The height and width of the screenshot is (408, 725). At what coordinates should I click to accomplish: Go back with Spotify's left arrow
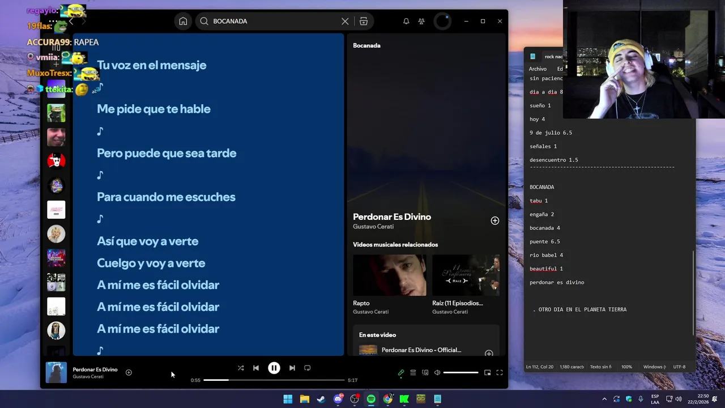(x=71, y=21)
